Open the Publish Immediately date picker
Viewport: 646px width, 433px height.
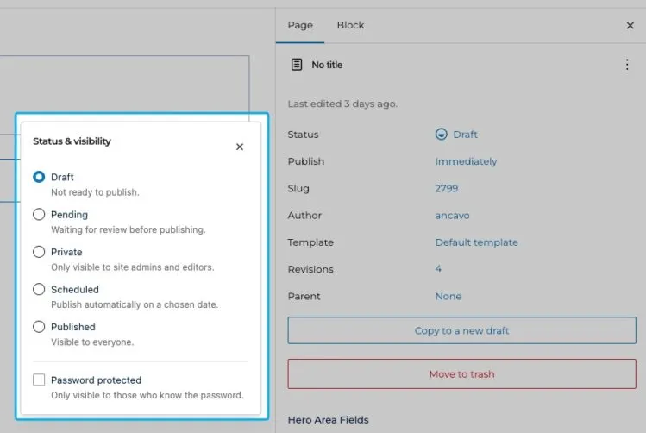click(466, 161)
